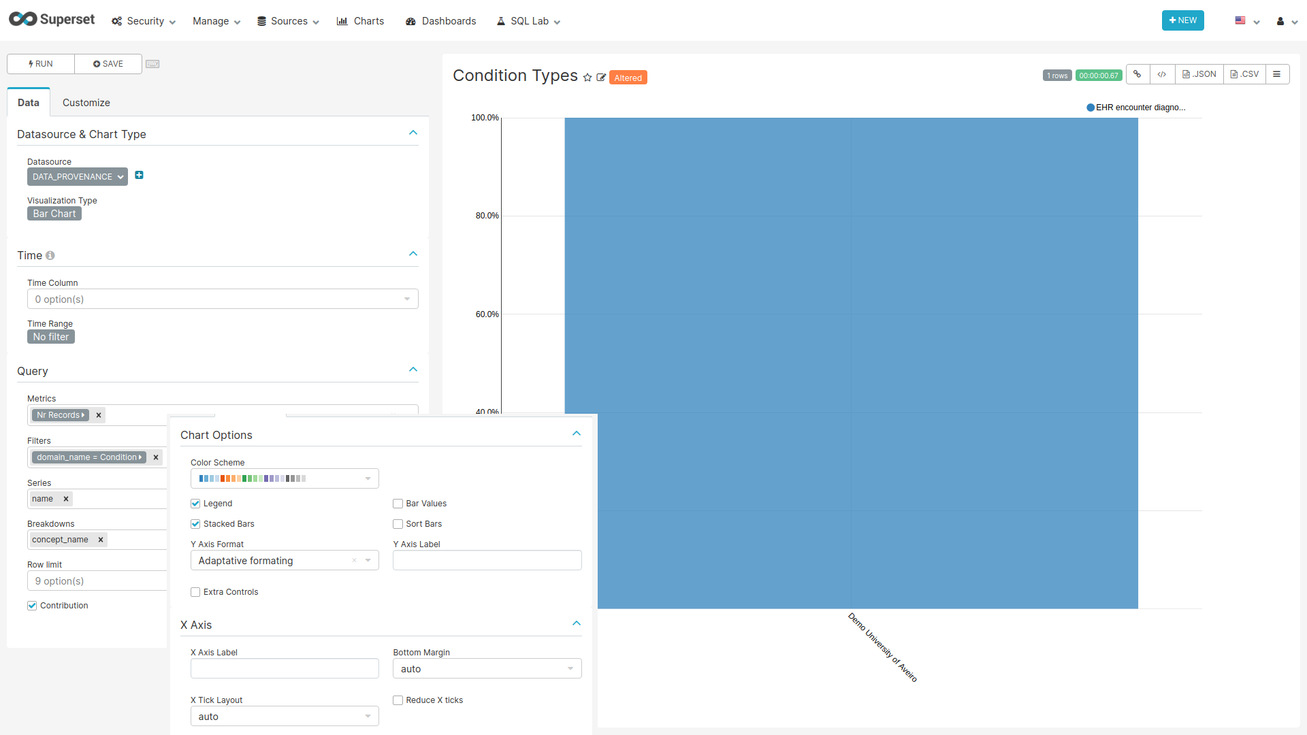The image size is (1307, 735).
Task: Open the Y Axis Format dropdown
Action: pos(285,561)
